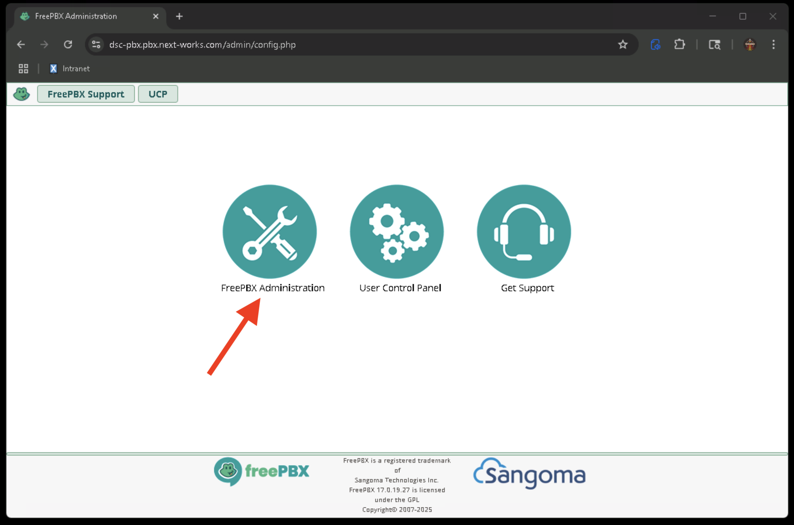
Task: Close the FreePBX Administration tab
Action: click(x=156, y=16)
